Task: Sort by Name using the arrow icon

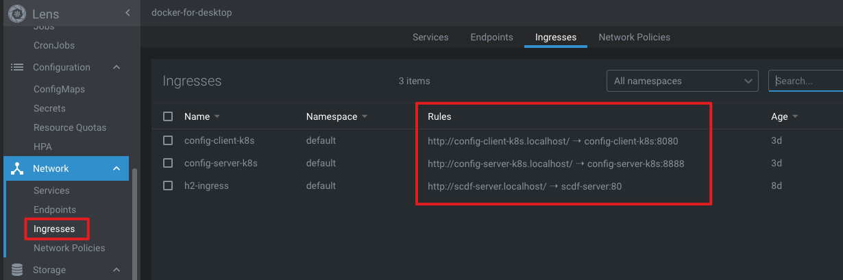Action: 217,117
